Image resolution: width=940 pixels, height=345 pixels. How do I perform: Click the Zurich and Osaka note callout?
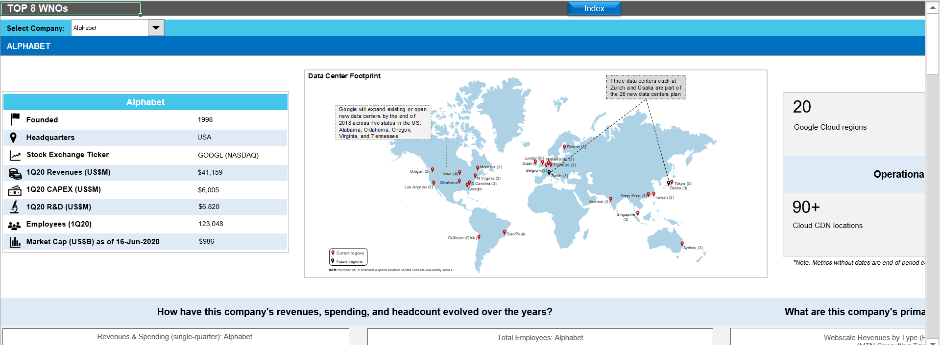646,88
